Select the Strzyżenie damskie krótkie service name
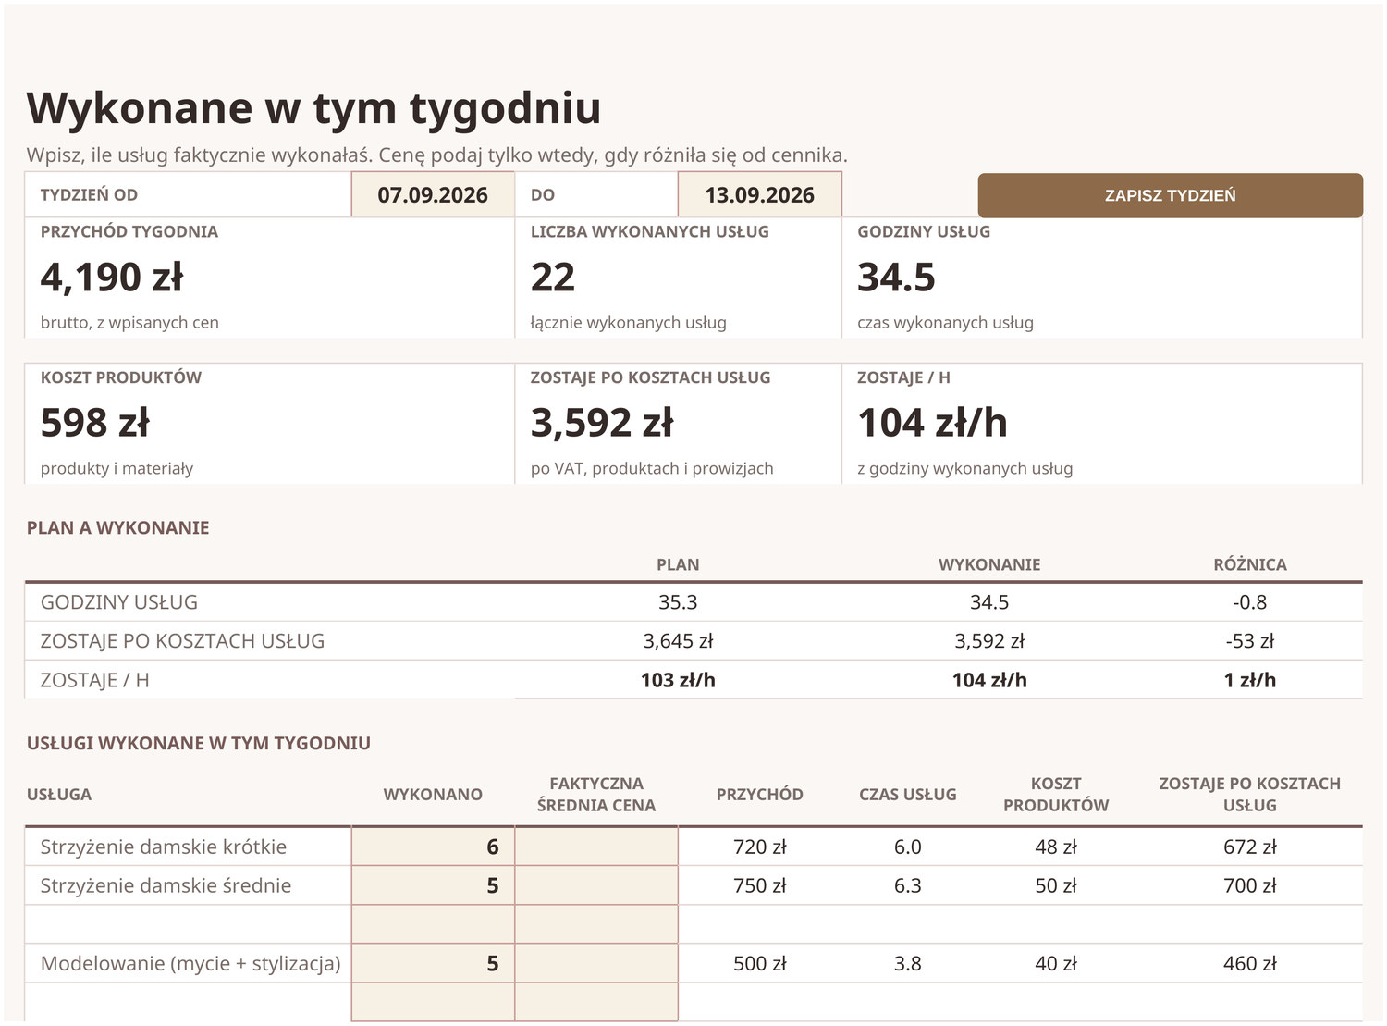This screenshot has height=1026, width=1387. click(x=164, y=847)
